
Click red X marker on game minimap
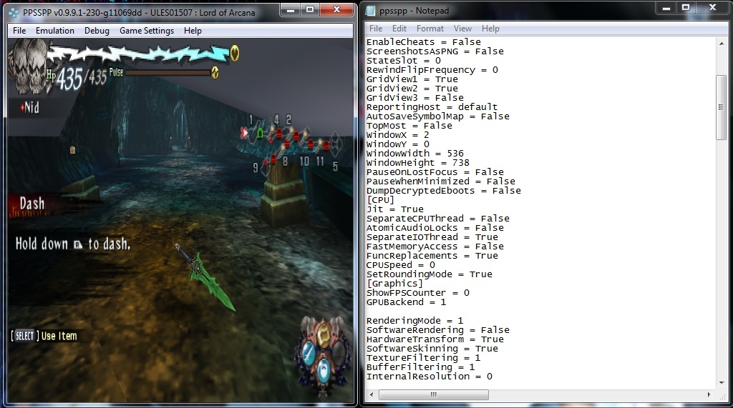[244, 133]
